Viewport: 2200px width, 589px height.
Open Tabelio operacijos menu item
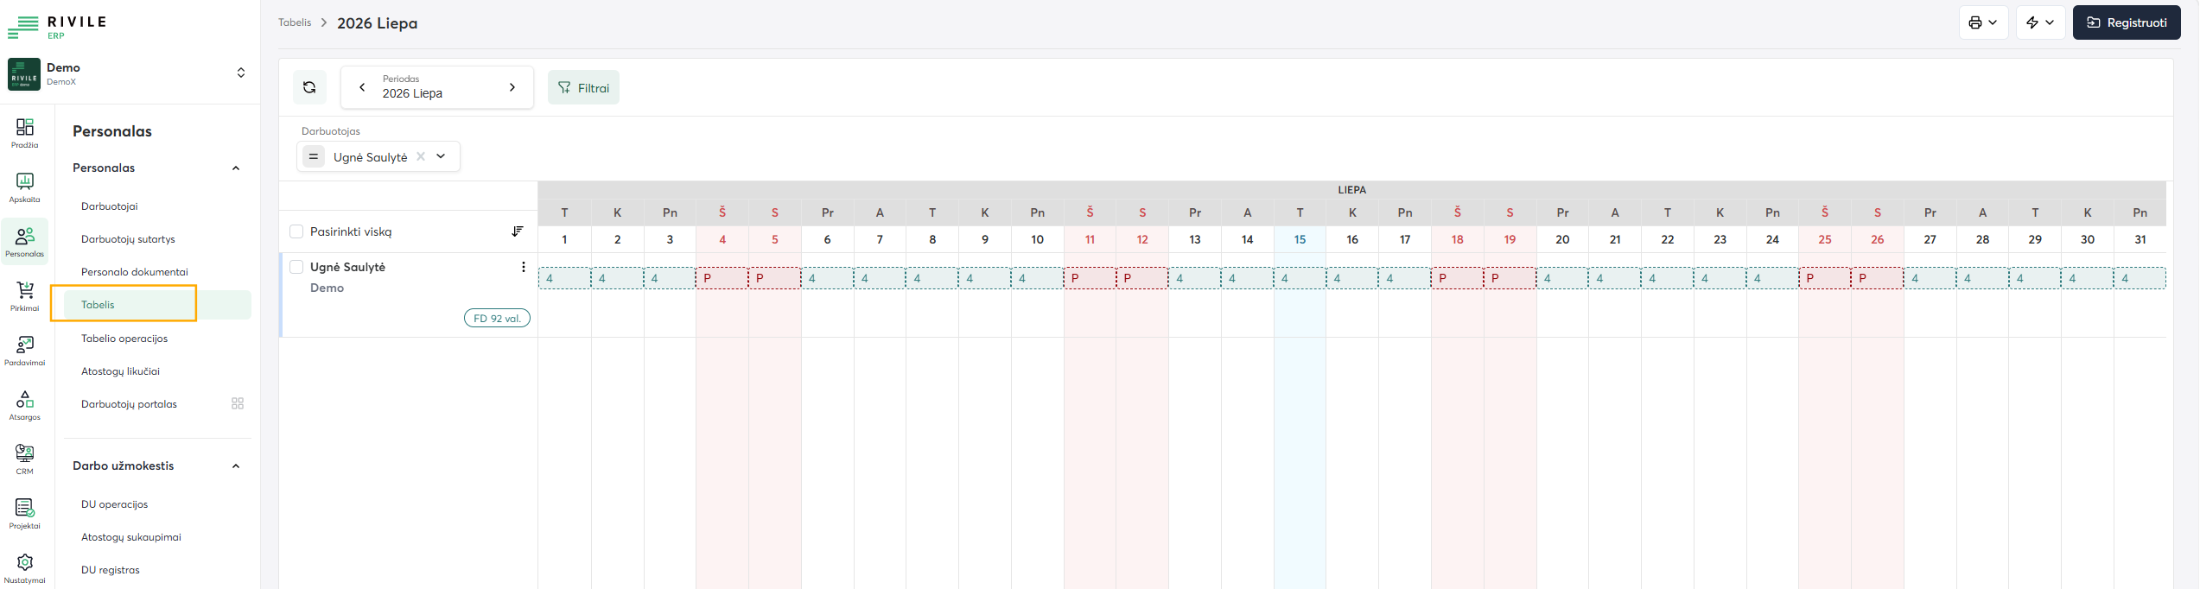pyautogui.click(x=124, y=339)
